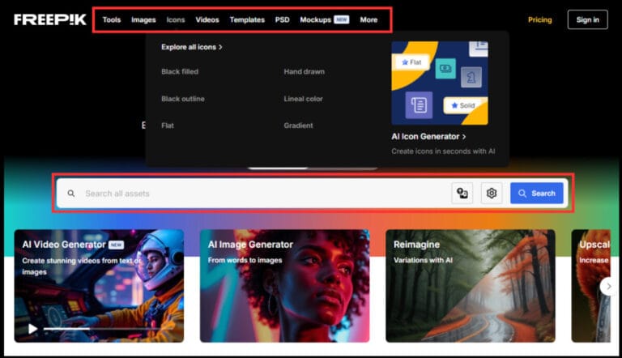Open the search settings gear icon
Screen dimensions: 622x358
492,193
